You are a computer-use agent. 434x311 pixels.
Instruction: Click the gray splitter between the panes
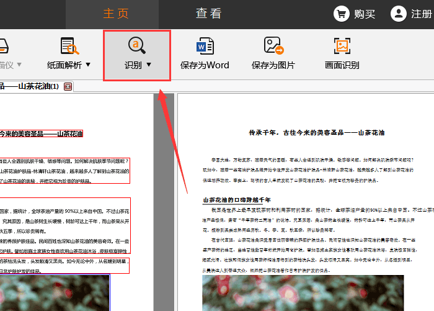(164, 202)
